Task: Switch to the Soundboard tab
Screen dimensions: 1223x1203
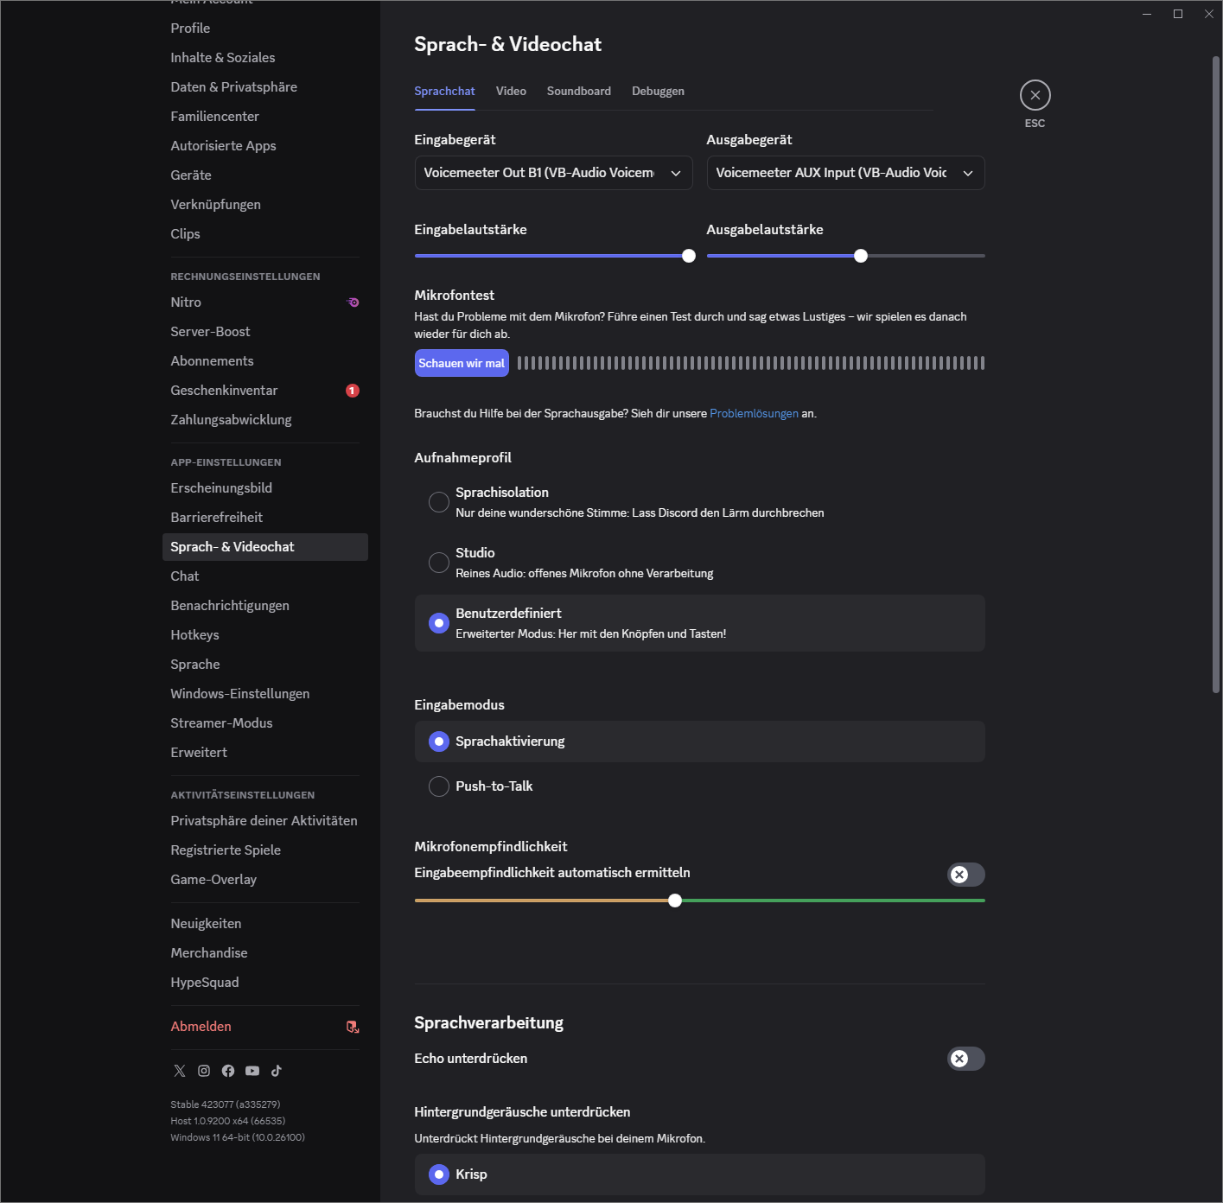Action: coord(579,92)
